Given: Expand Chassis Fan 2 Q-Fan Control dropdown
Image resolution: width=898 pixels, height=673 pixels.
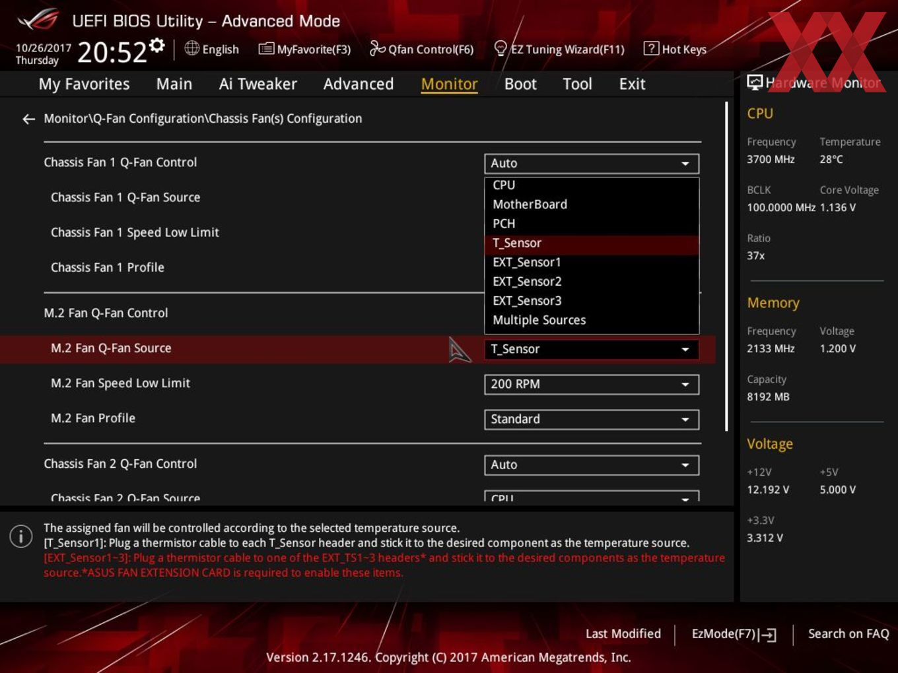Looking at the screenshot, I should coord(592,465).
